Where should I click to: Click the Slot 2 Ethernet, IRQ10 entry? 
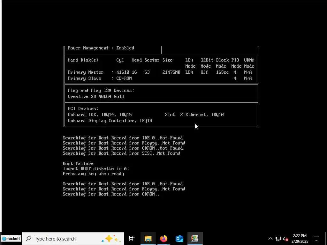click(194, 115)
